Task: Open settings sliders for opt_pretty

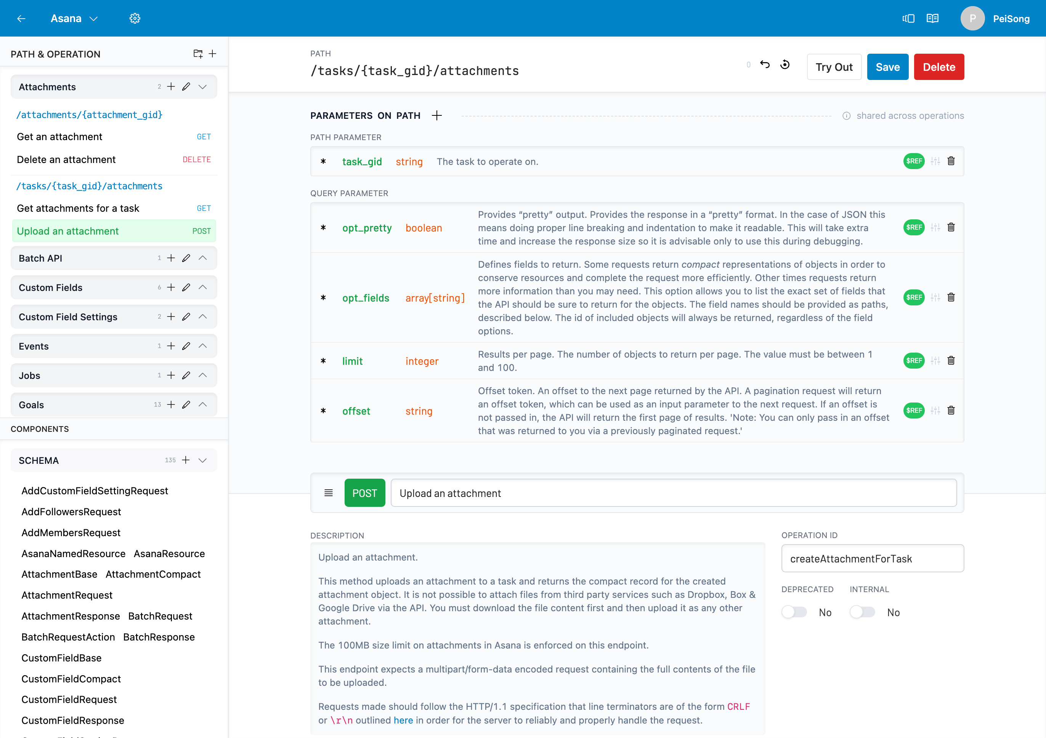Action: click(x=935, y=227)
